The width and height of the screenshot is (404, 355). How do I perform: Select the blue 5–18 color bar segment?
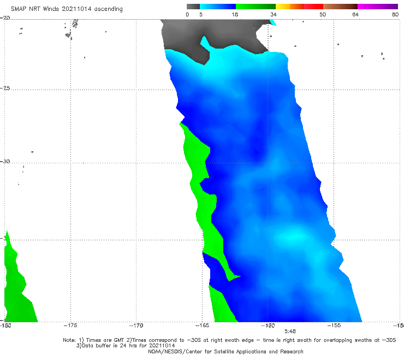tap(218, 7)
